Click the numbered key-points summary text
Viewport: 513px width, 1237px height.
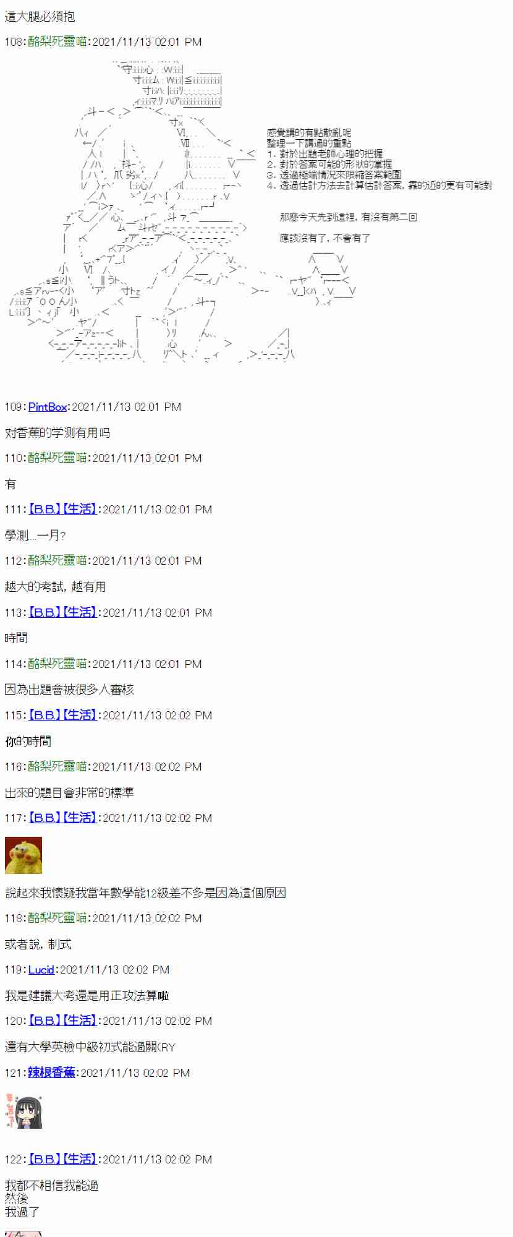379,159
